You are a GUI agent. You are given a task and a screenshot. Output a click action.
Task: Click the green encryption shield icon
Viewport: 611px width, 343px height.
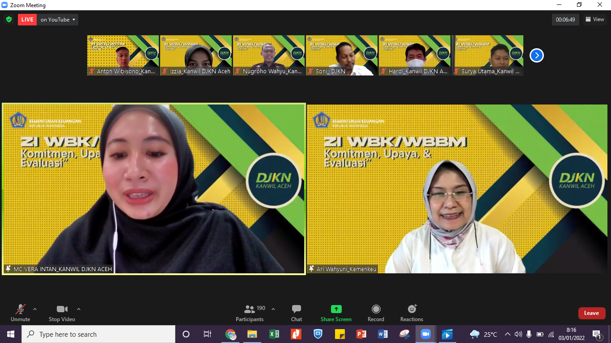pos(9,20)
